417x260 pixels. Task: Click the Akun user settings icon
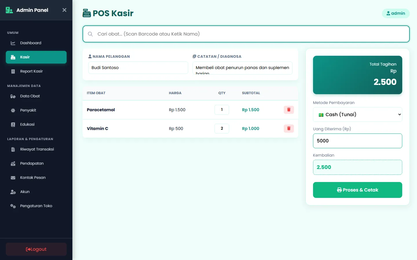[13, 192]
